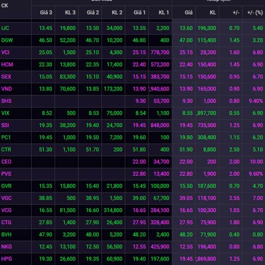The image size is (265, 265).
Task: Click CEO percent change 10.00
Action: pyautogui.click(x=257, y=162)
